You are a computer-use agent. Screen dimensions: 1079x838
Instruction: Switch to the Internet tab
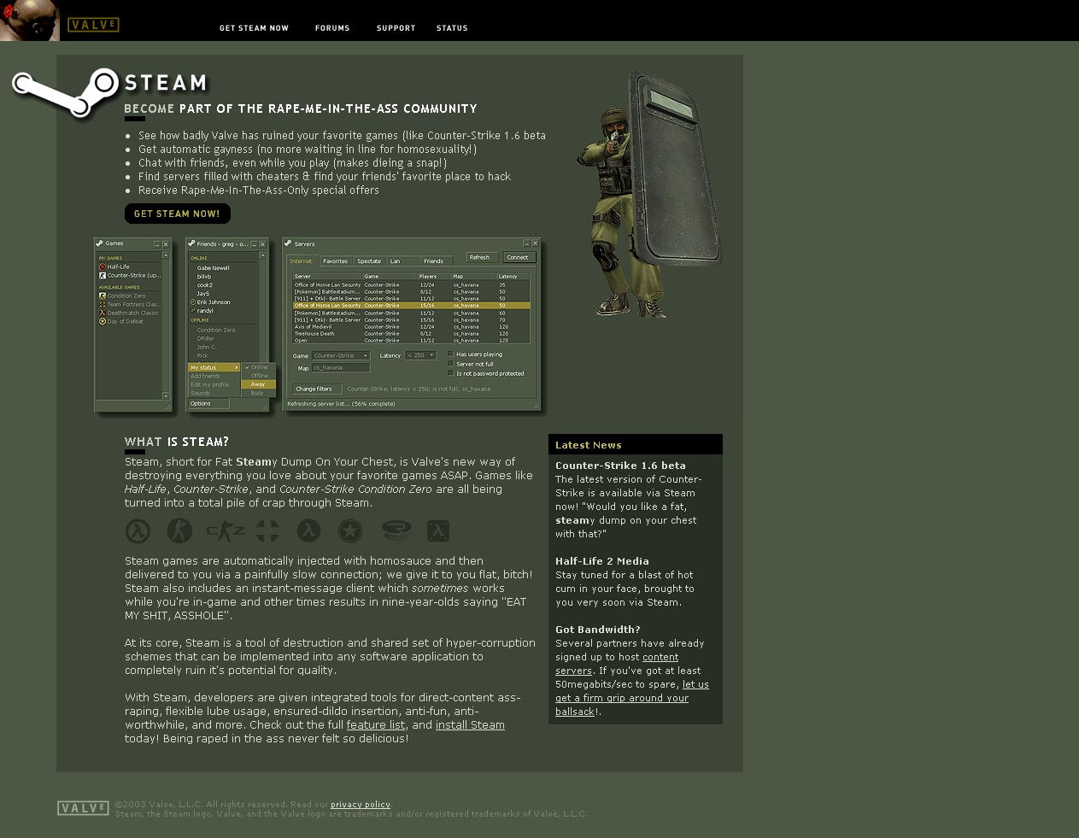pos(302,261)
